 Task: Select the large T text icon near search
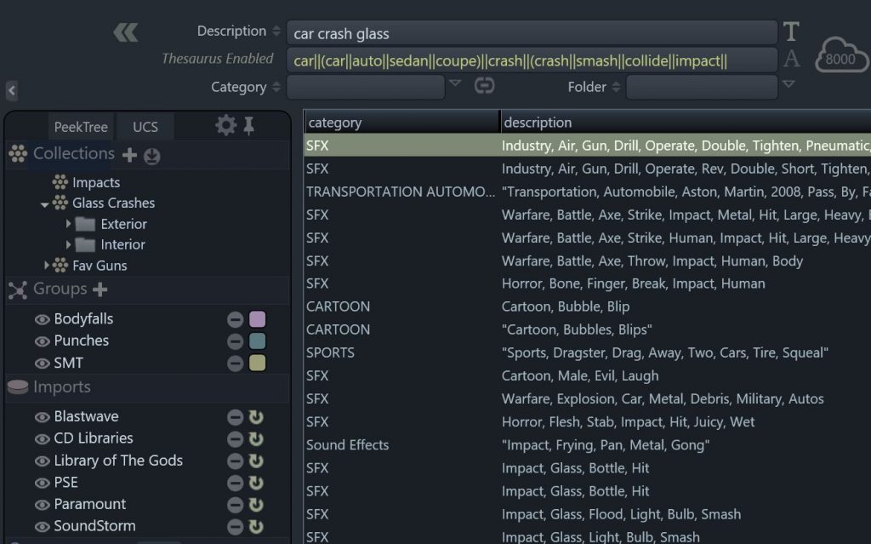tap(790, 31)
